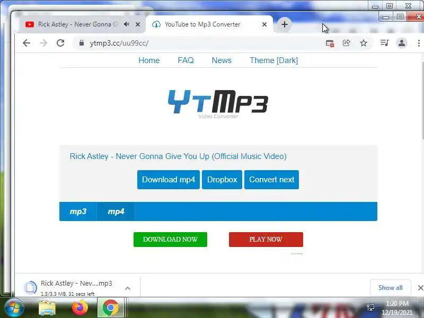Open the Chrome three-dot menu
424x318 pixels.
coord(419,43)
